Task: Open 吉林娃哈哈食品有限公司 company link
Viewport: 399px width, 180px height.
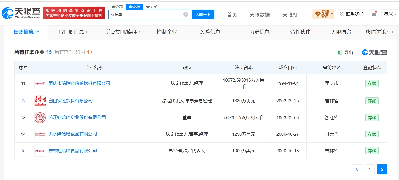Action: [73, 151]
